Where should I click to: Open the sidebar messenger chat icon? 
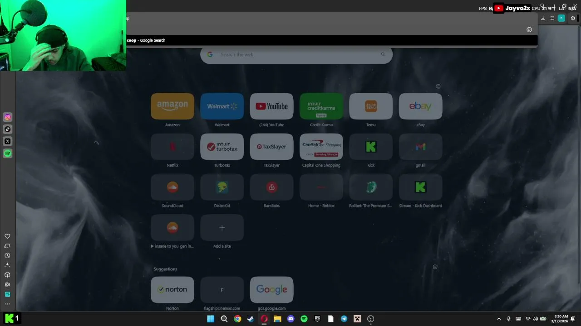(7, 246)
